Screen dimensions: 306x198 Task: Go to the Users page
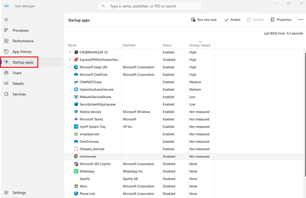pyautogui.click(x=17, y=73)
